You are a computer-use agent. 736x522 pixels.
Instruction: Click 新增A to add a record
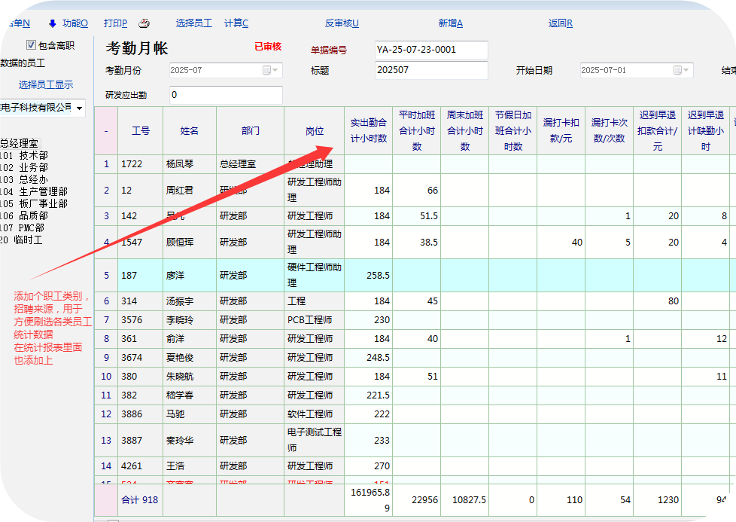[450, 23]
